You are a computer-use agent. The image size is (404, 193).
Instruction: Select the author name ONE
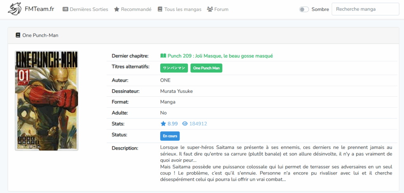click(165, 80)
